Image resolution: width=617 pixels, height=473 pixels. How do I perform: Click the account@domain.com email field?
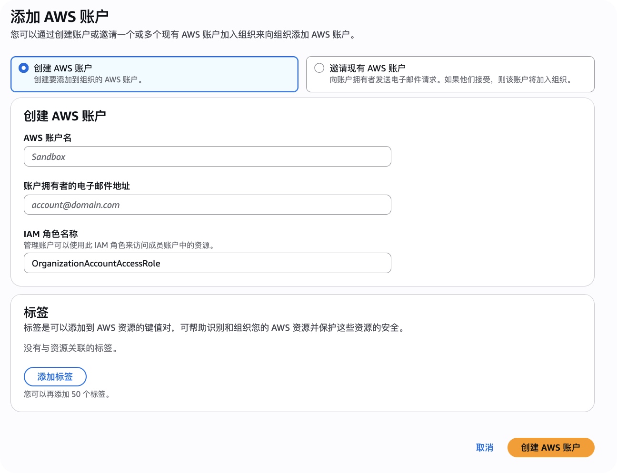pyautogui.click(x=207, y=205)
